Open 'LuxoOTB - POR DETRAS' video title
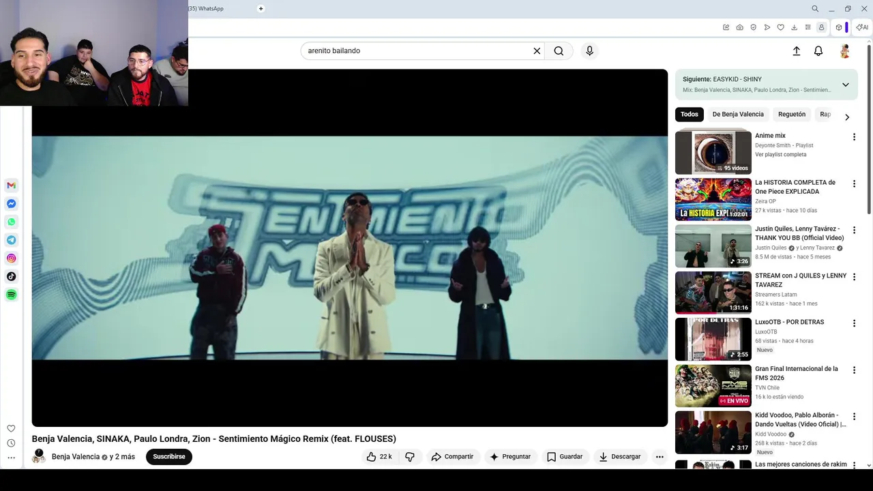This screenshot has width=873, height=491. coord(789,322)
